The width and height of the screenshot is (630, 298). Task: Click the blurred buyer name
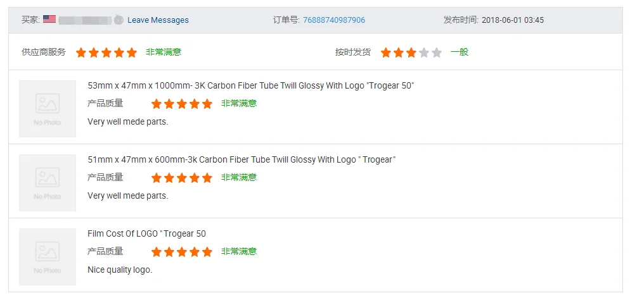tap(85, 20)
